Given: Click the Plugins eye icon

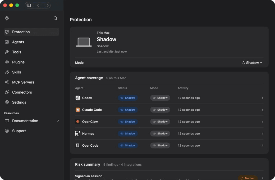Looking at the screenshot, I should pos(7,62).
